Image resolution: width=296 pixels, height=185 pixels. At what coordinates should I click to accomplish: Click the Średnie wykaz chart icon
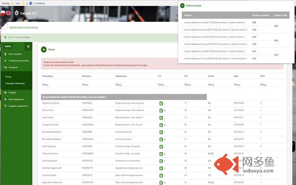click(182, 6)
